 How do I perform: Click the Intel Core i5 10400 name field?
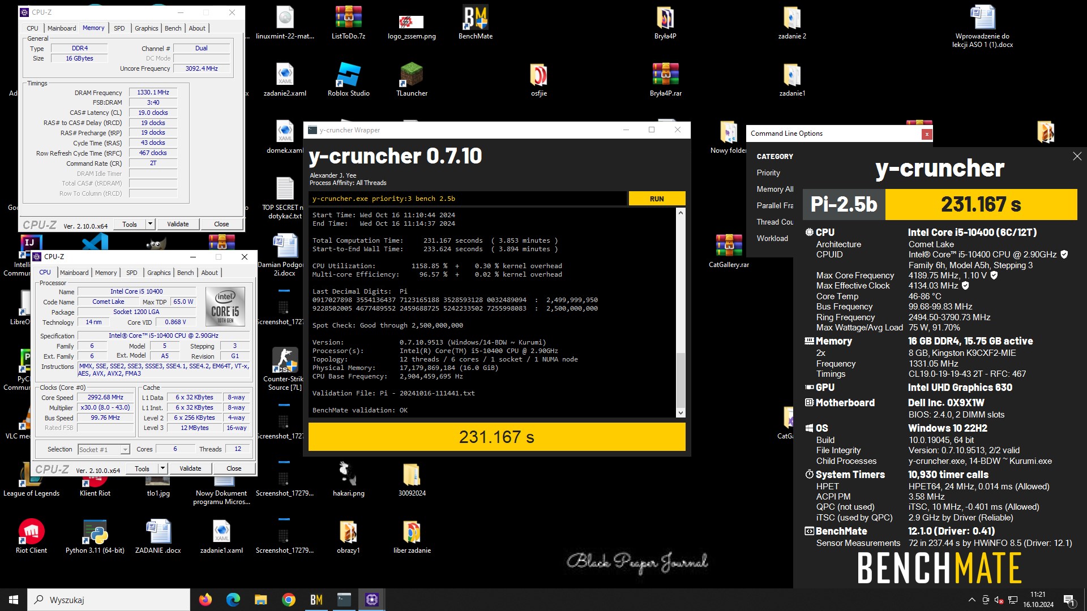tap(136, 291)
